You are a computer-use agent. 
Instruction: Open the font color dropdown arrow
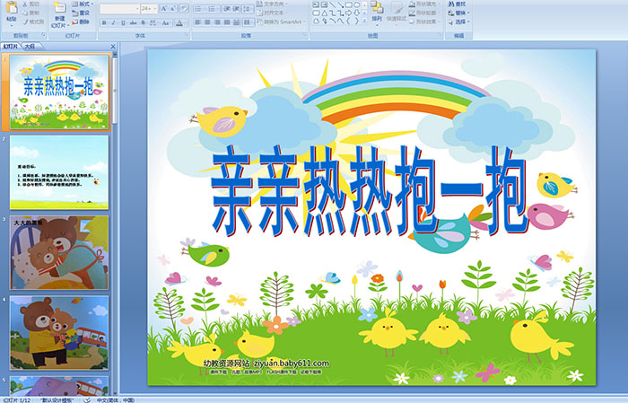[186, 22]
